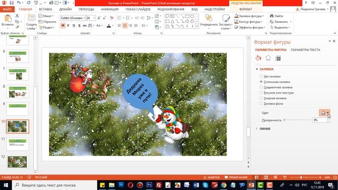
Task: Click the zoom slider in status bar
Action: coord(306,177)
